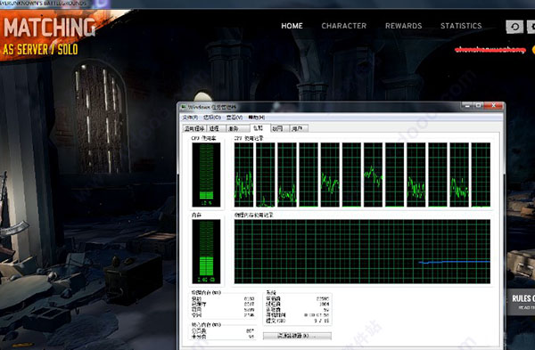Viewport: 535px width, 350px height.
Task: Open the STATISTICS page
Action: coord(461,26)
